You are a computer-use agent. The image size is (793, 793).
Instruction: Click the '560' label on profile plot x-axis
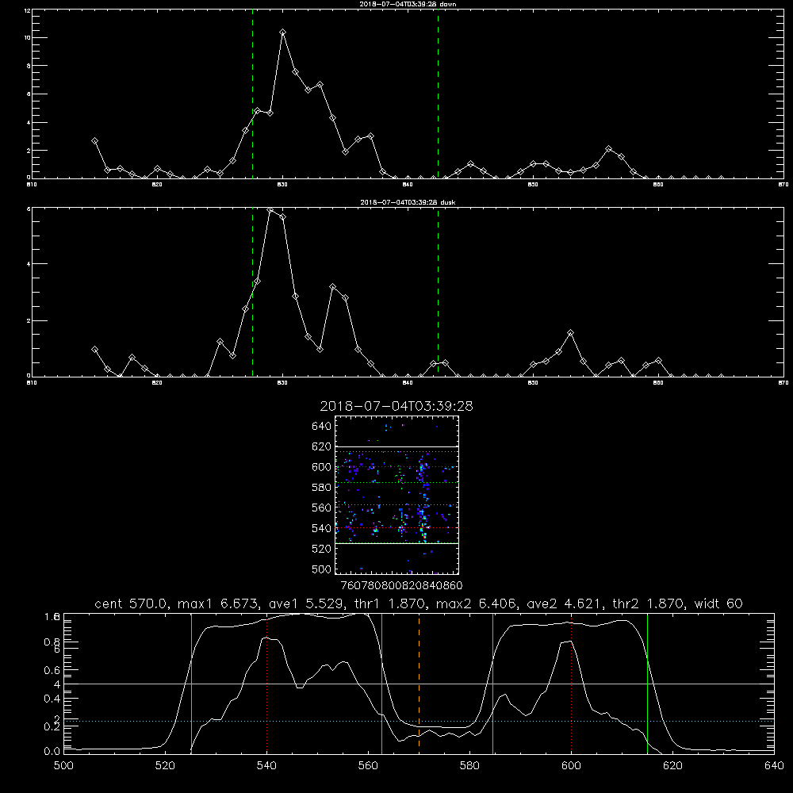point(368,766)
